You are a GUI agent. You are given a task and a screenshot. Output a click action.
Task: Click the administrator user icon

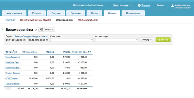172,6
